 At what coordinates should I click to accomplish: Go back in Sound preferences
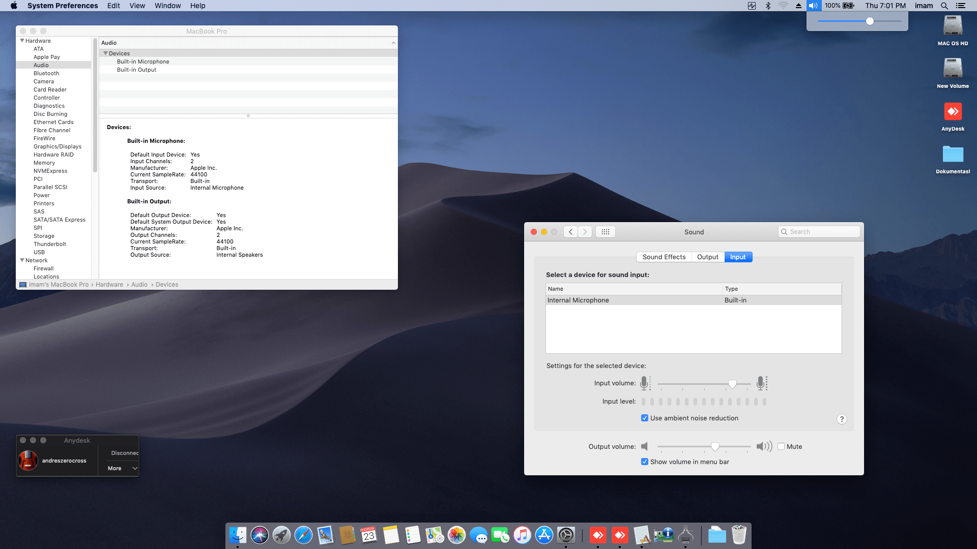tap(570, 232)
